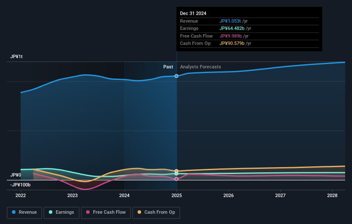
Task: Click the Dec 31 2024 tooltip date
Action: click(193, 13)
